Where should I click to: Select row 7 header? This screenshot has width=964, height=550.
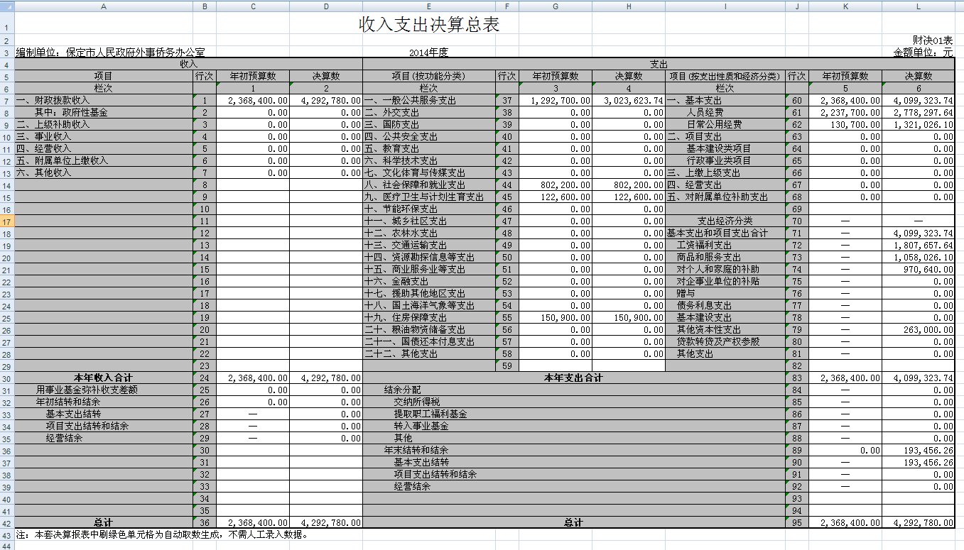pos(7,101)
